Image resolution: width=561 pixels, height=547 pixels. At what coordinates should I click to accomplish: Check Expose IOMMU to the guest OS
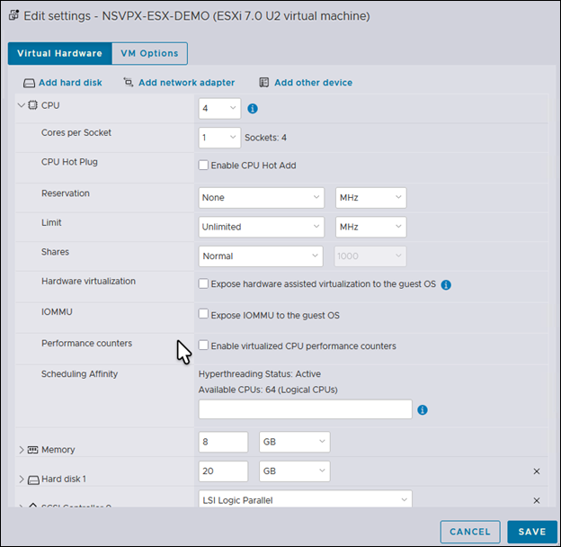click(x=203, y=316)
